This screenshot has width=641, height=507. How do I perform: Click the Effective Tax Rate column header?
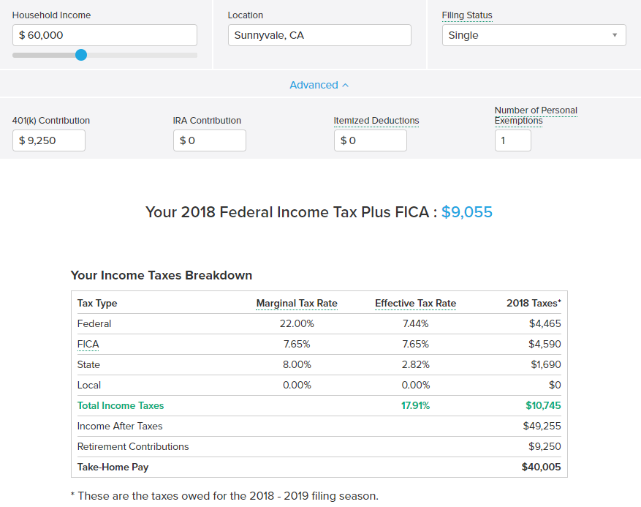pyautogui.click(x=415, y=303)
